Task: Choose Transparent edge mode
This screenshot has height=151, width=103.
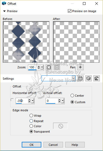Action: click(x=31, y=132)
